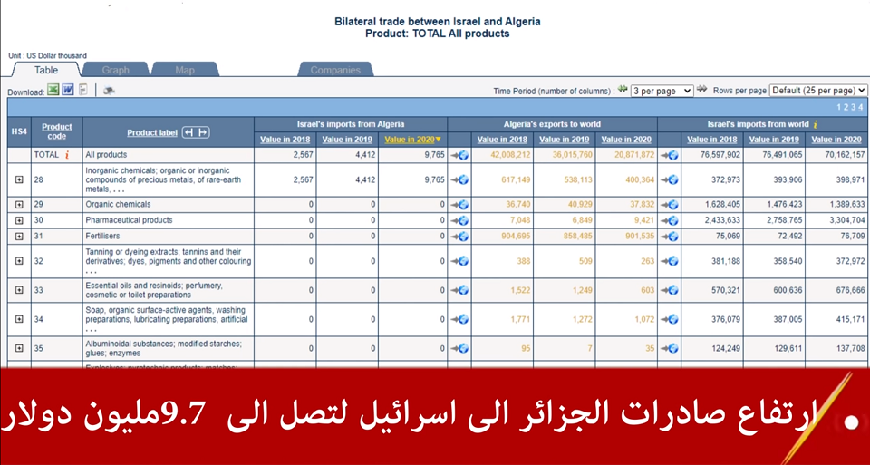Download the table as a text file
Image resolution: width=870 pixels, height=465 pixels.
click(x=82, y=90)
